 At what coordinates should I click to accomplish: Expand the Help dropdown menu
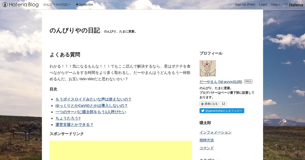[x=275, y=5]
